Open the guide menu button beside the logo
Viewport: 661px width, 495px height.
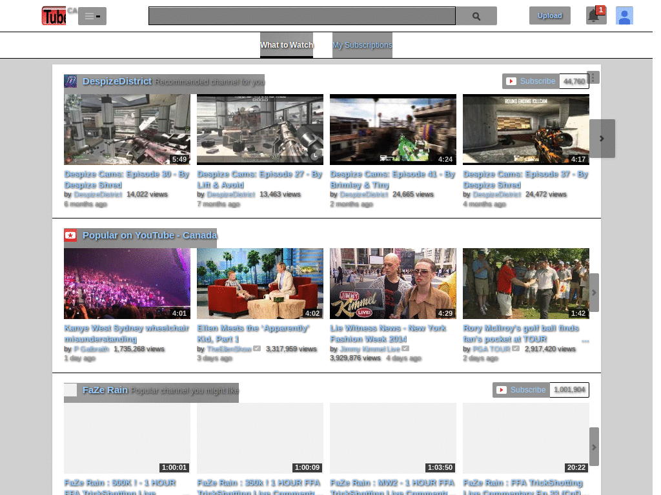(x=92, y=16)
